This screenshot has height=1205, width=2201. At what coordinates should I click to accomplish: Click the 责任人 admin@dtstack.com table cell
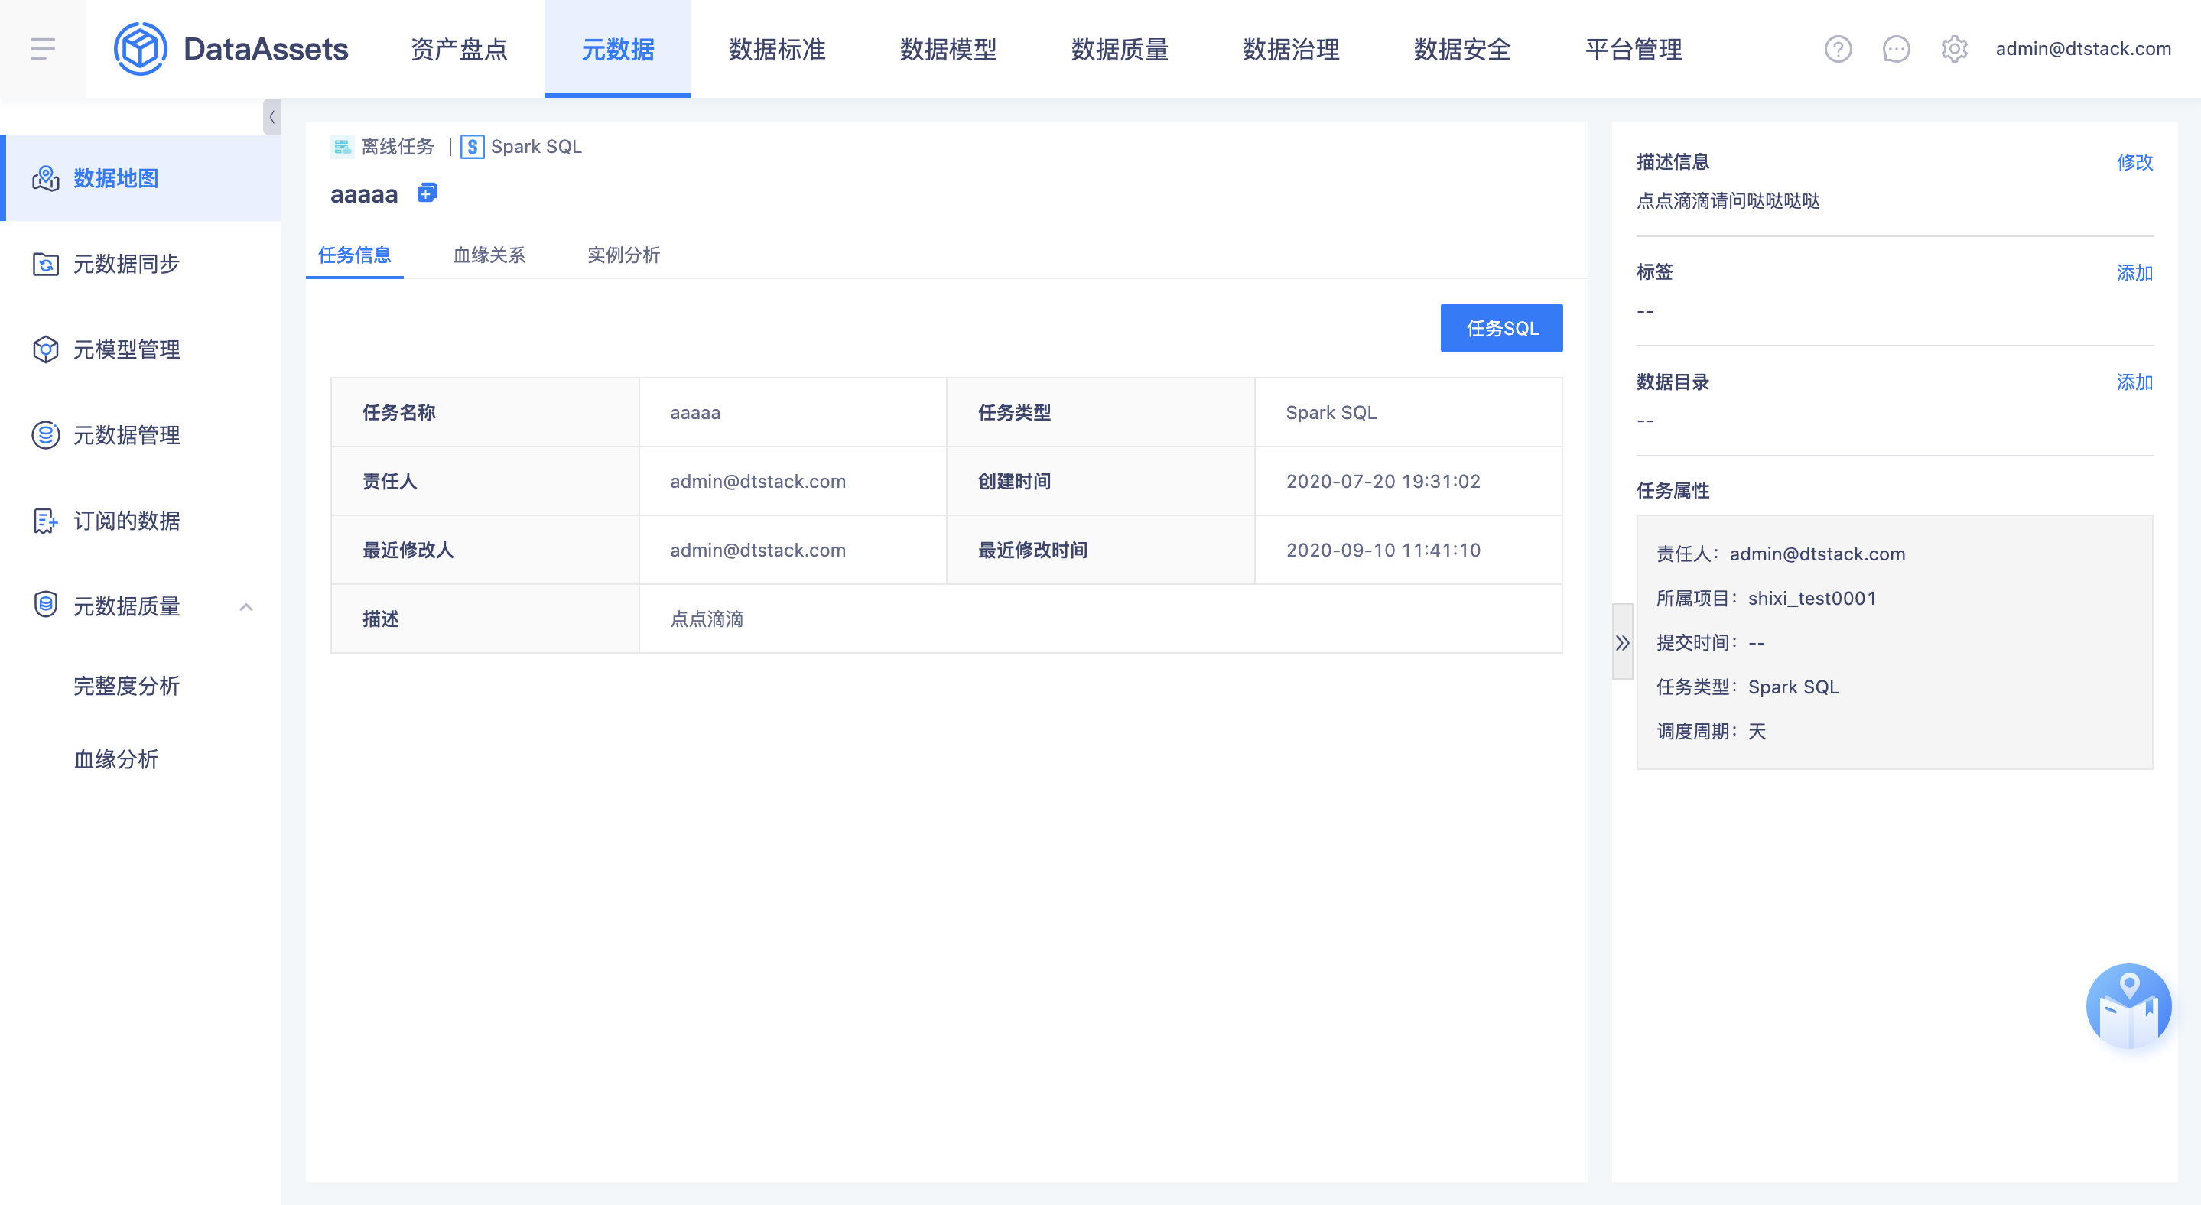[x=792, y=481]
